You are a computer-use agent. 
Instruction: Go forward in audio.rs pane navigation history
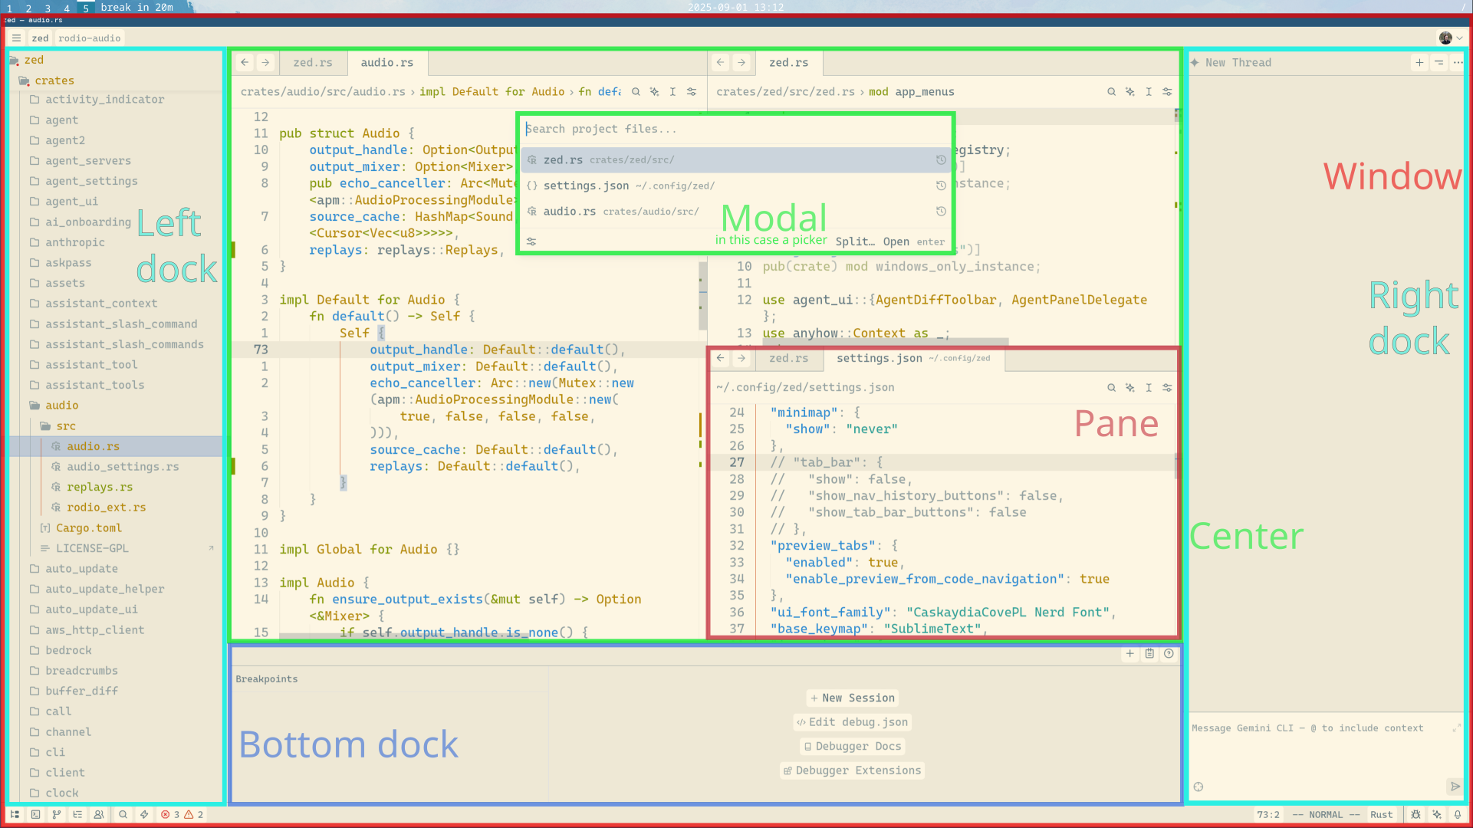click(265, 63)
